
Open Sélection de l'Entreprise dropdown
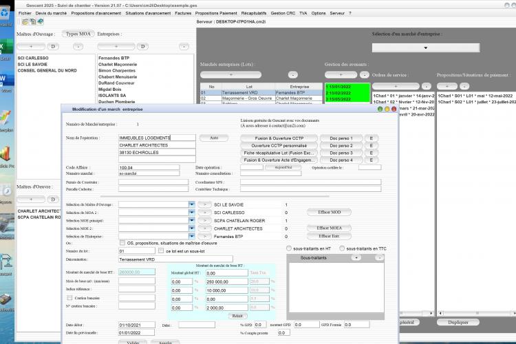[x=191, y=236]
